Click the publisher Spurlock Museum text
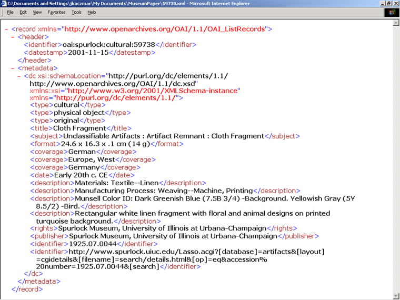 click(173, 236)
